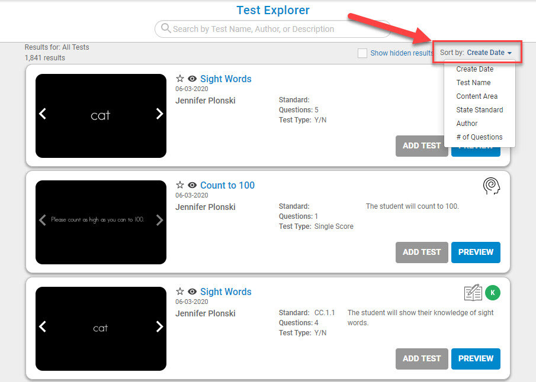Sort by Test Name
The height and width of the screenshot is (382, 536).
pyautogui.click(x=473, y=83)
